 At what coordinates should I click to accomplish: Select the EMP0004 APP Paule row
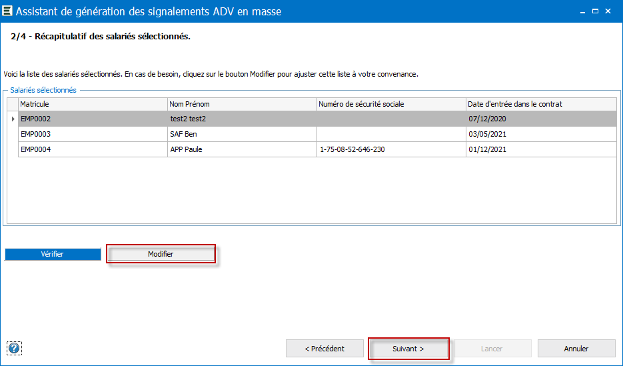coord(317,149)
